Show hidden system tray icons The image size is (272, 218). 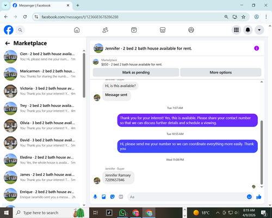(218, 213)
